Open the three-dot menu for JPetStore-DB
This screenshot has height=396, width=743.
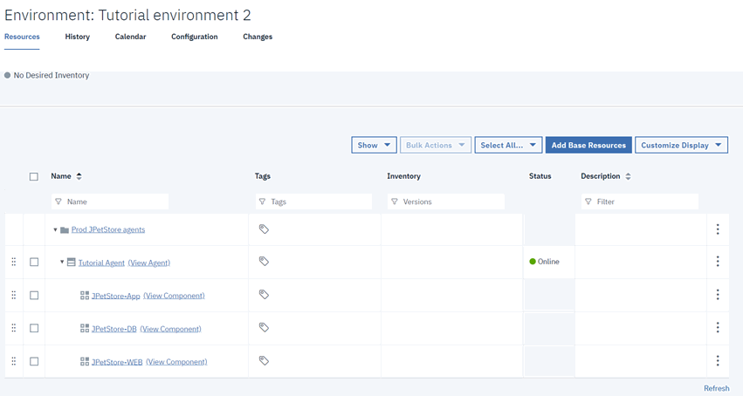pyautogui.click(x=718, y=327)
